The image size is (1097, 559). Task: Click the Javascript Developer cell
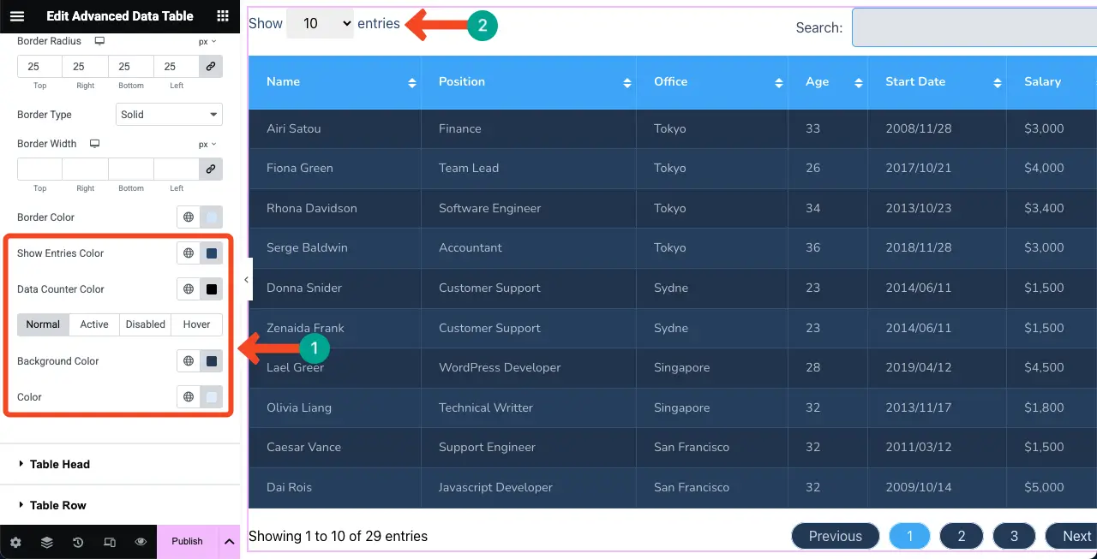528,487
